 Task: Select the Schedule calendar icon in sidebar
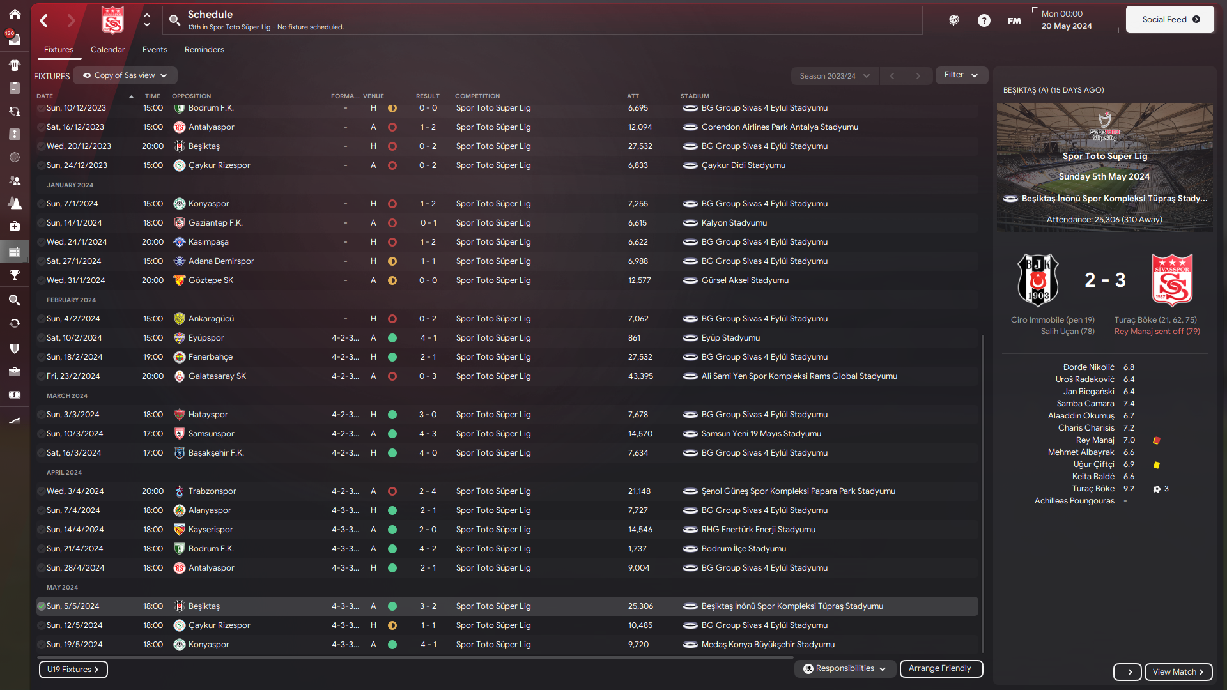pyautogui.click(x=15, y=252)
